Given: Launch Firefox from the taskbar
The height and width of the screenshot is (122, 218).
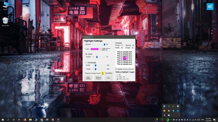Looking at the screenshot, I should coord(25,120).
